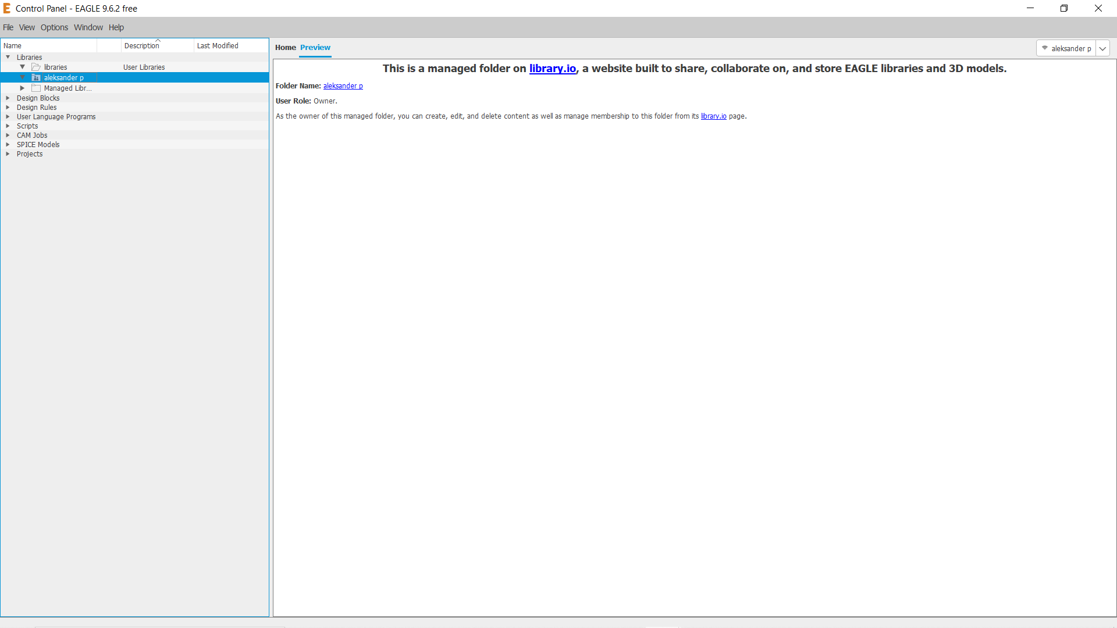Sort by the Description column header
The width and height of the screenshot is (1117, 628).
pos(157,46)
